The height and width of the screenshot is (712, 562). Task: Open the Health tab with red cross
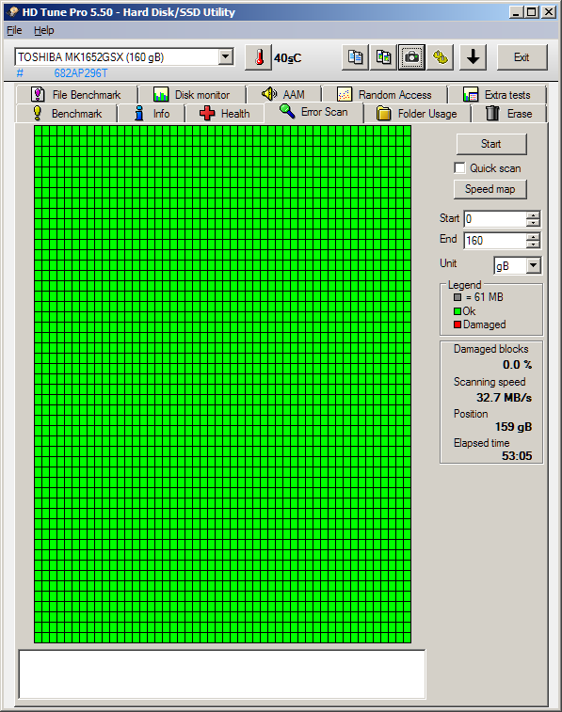click(x=224, y=114)
